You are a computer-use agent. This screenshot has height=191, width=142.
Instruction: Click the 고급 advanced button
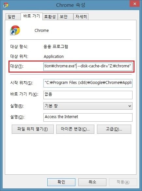[114, 129]
